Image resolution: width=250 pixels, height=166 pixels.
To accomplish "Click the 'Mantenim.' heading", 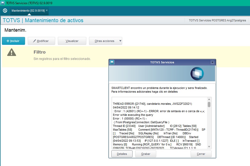I will pyautogui.click(x=15, y=30).
